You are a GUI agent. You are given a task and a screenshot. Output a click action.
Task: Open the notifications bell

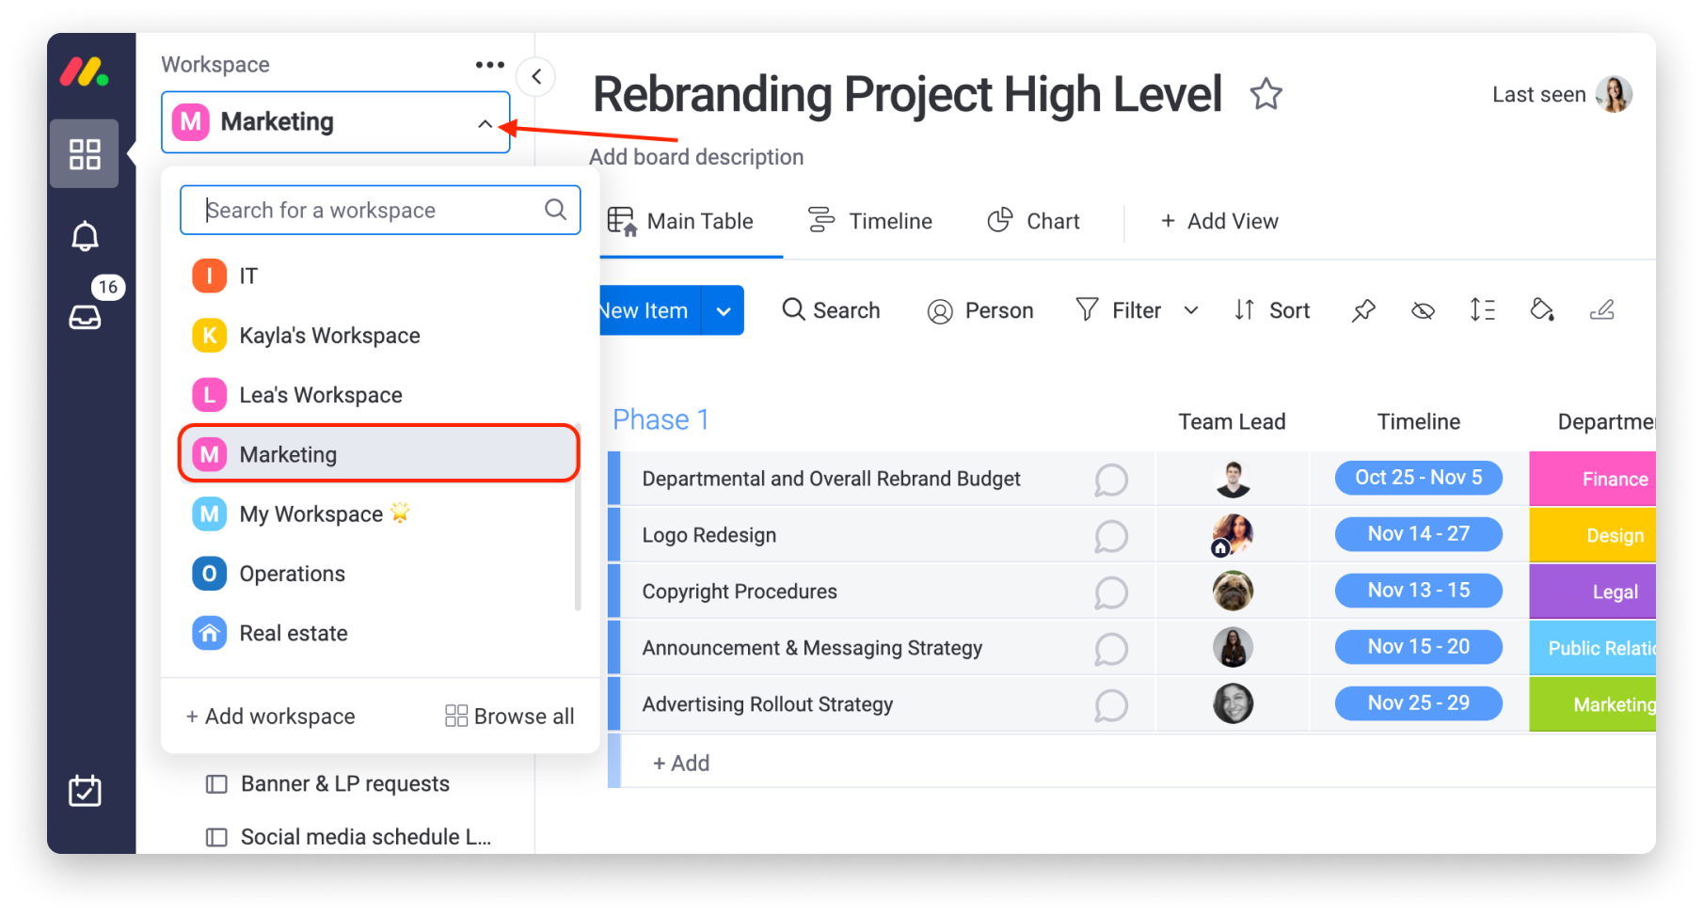point(85,236)
